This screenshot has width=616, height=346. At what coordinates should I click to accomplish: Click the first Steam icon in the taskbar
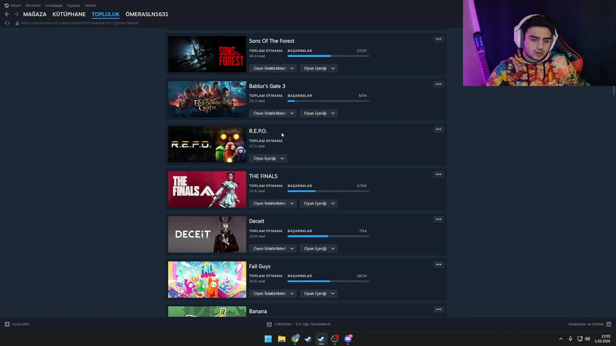click(308, 339)
